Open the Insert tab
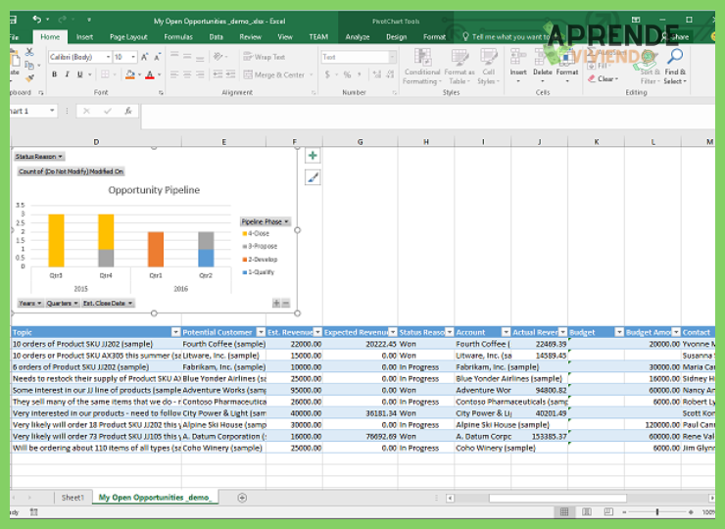Image resolution: width=725 pixels, height=529 pixels. tap(84, 37)
